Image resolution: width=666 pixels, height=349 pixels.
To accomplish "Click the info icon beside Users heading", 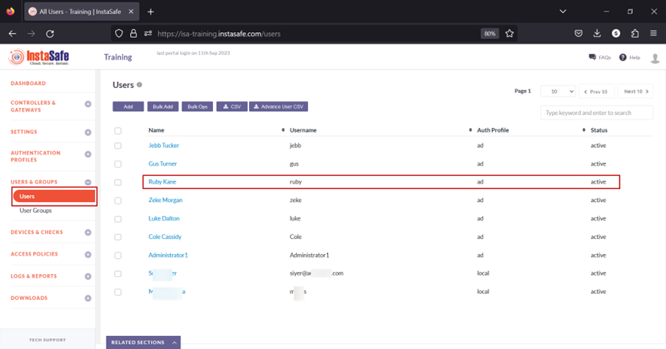I will (x=139, y=85).
